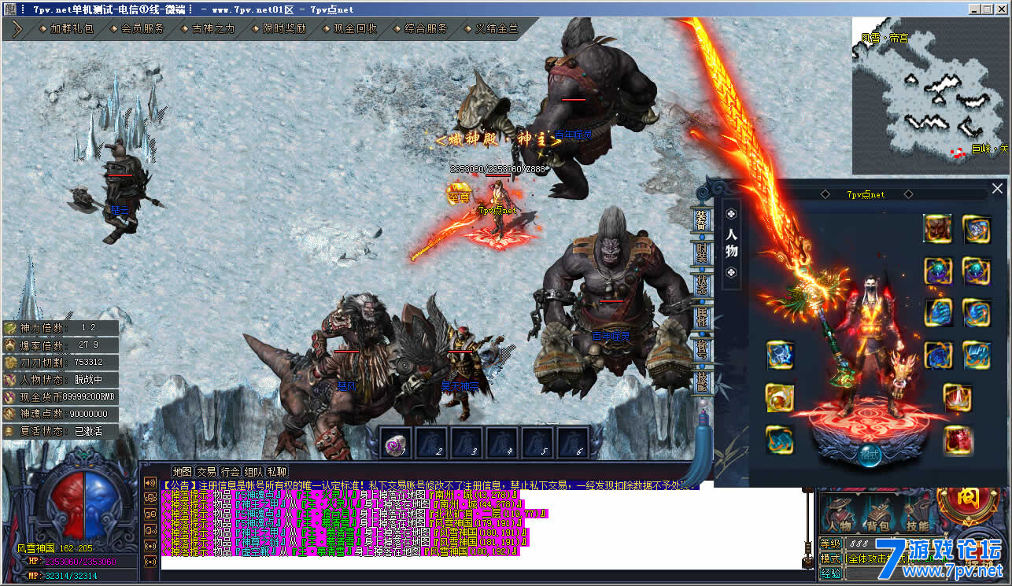The height and width of the screenshot is (586, 1012).
Task: Switch to the 行会 chat tab
Action: (230, 472)
